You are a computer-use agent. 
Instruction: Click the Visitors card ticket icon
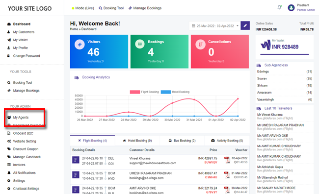point(80,44)
